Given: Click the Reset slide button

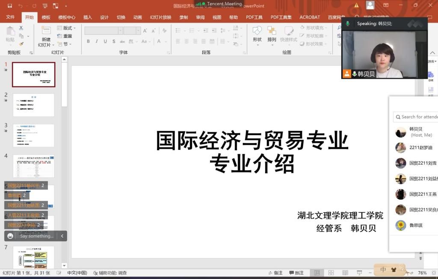Looking at the screenshot, I should [x=65, y=36].
